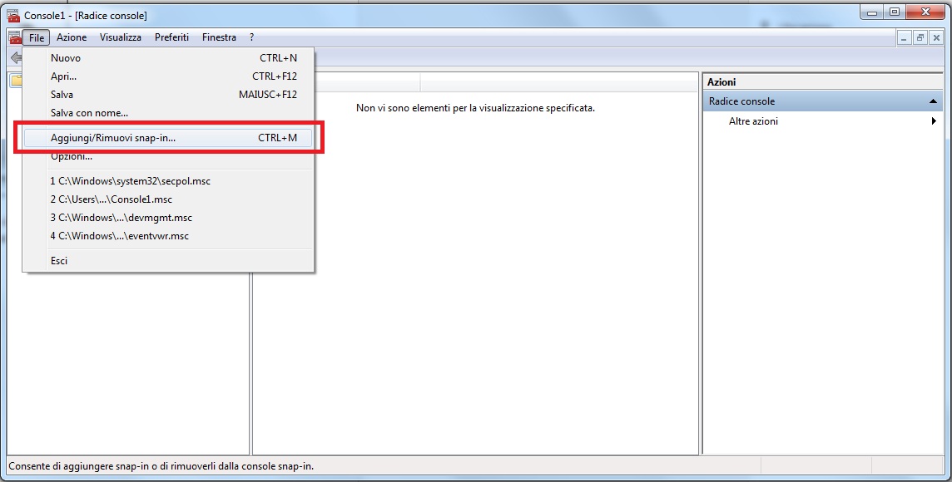
Task: Click the status bar snap-in description text
Action: coord(161,466)
